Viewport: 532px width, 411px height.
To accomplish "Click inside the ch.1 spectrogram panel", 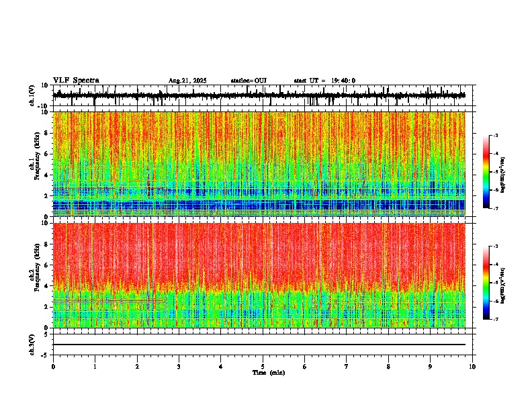I will click(x=259, y=164).
